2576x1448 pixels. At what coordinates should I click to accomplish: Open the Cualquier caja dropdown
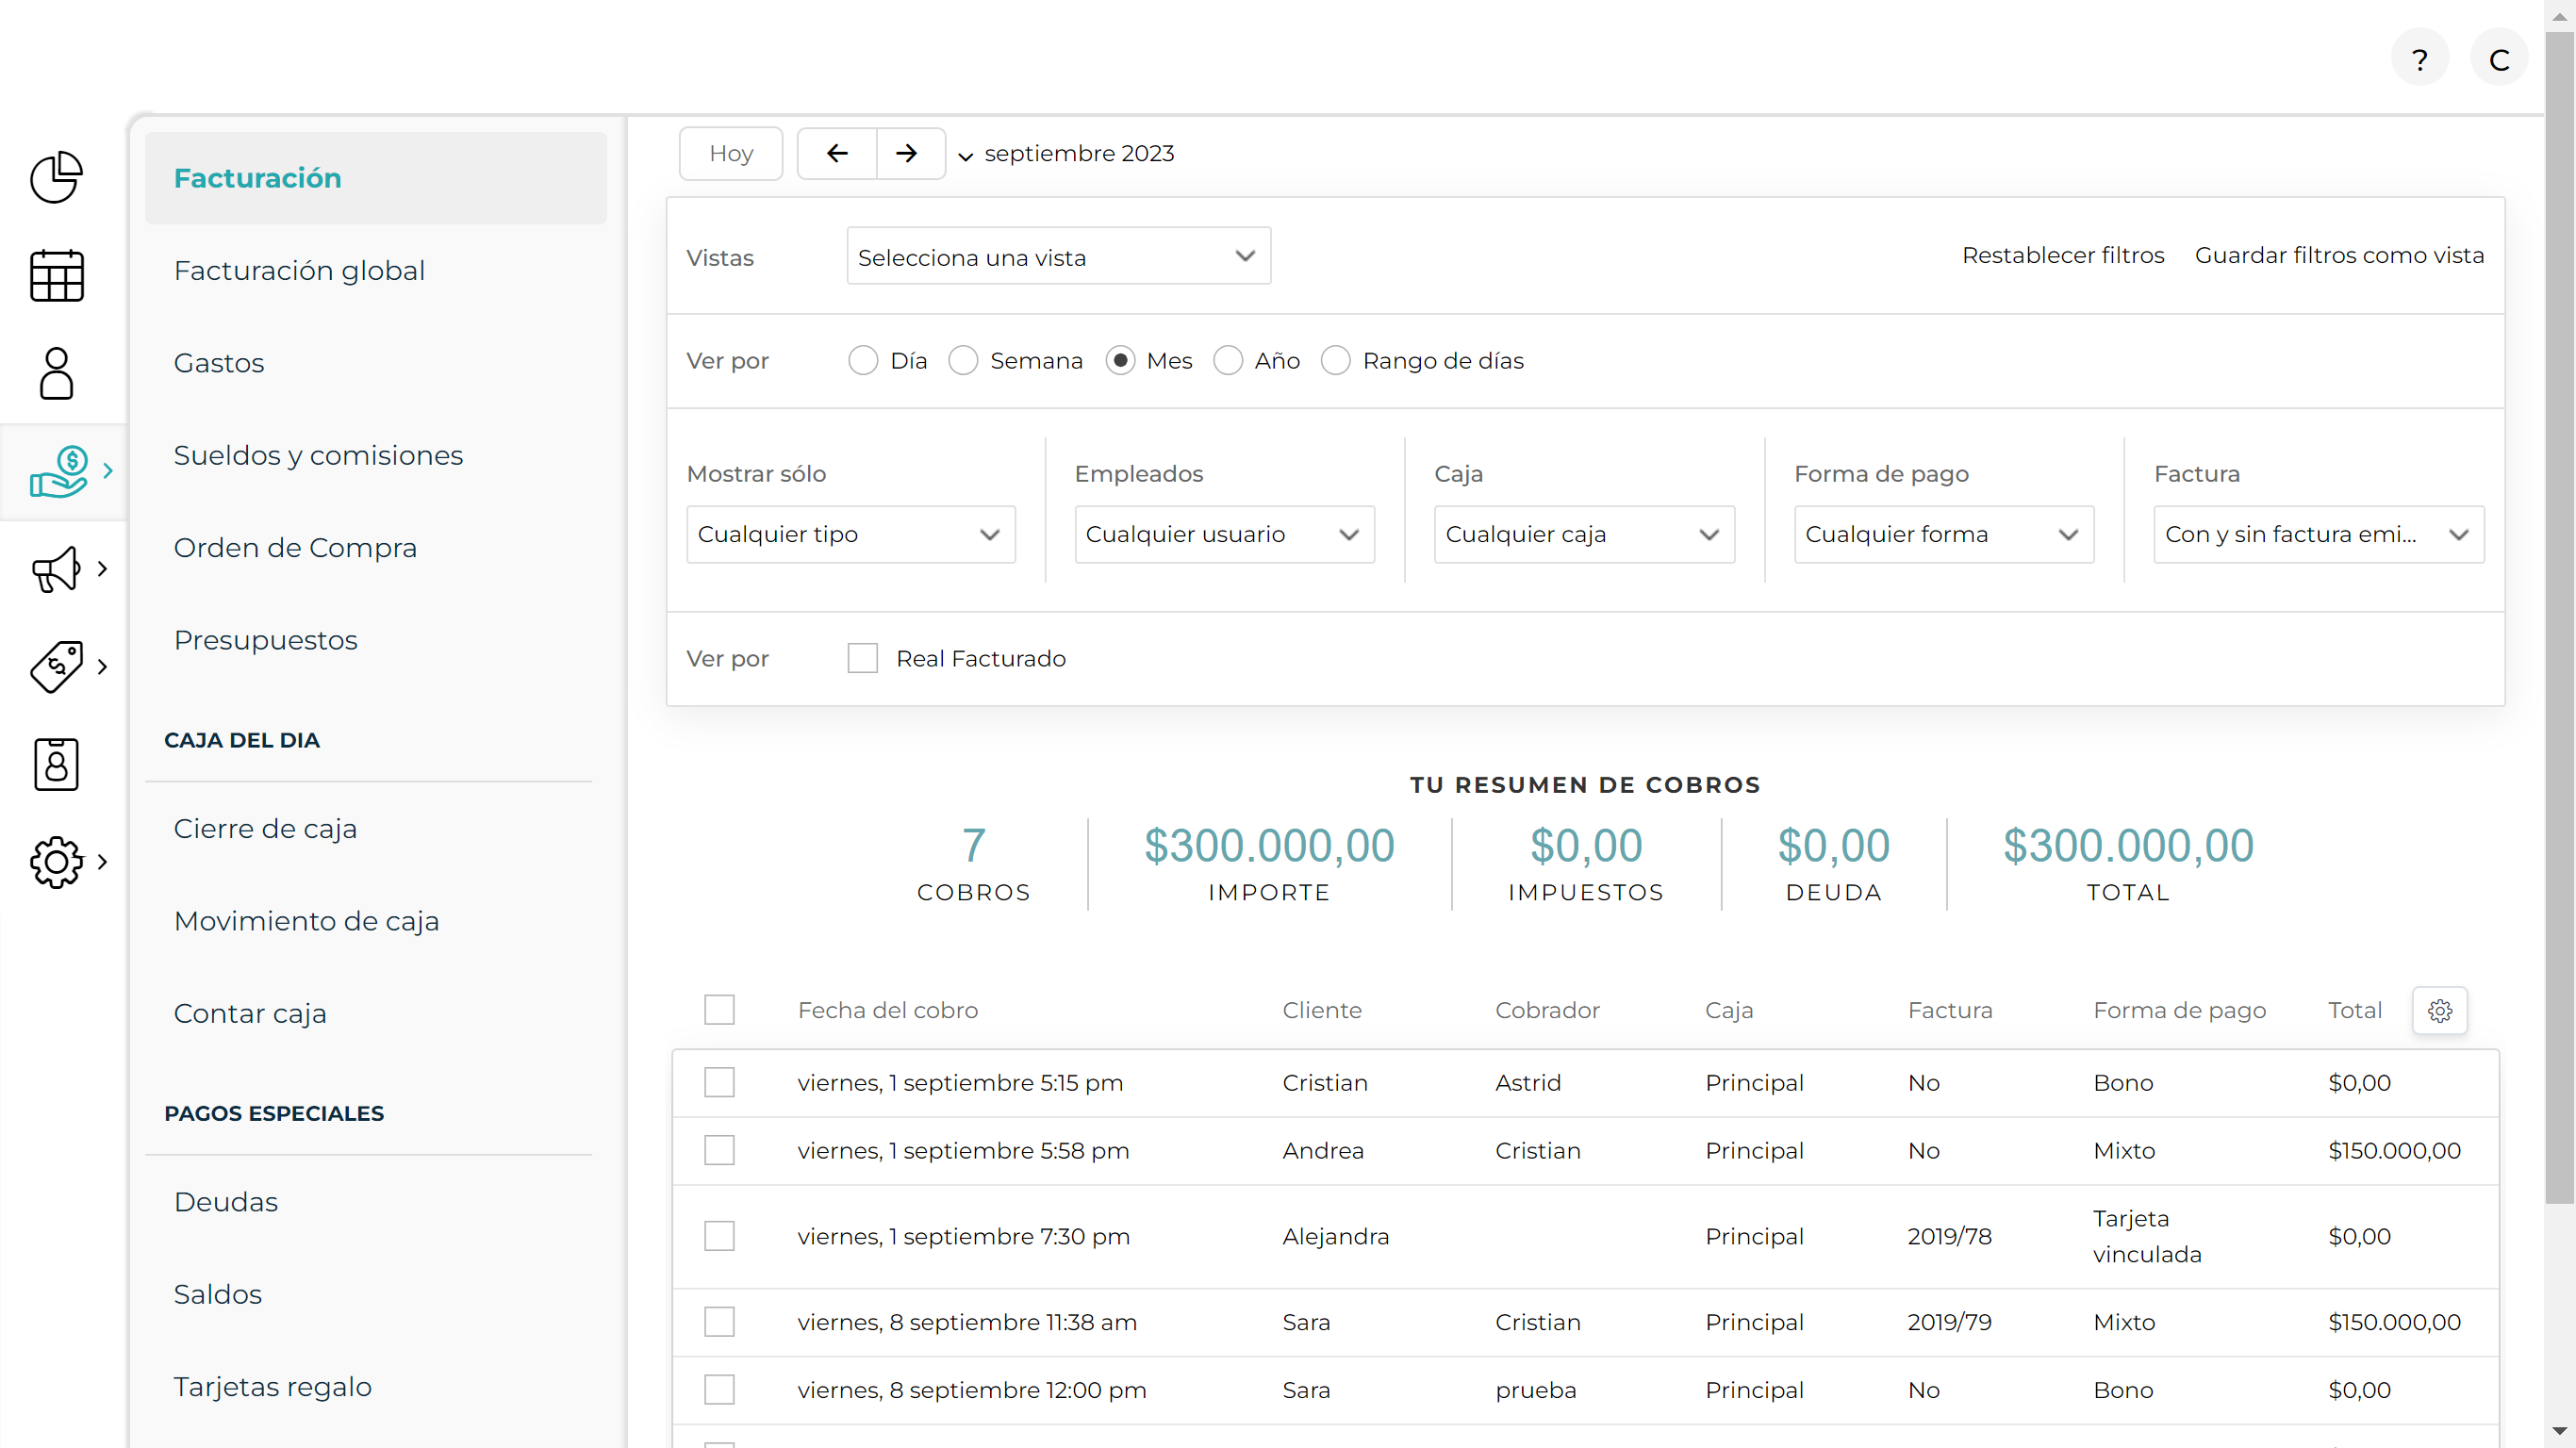click(x=1584, y=534)
